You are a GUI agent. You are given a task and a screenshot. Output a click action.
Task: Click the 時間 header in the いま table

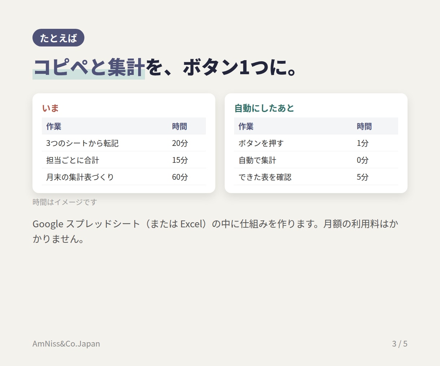pyautogui.click(x=187, y=126)
